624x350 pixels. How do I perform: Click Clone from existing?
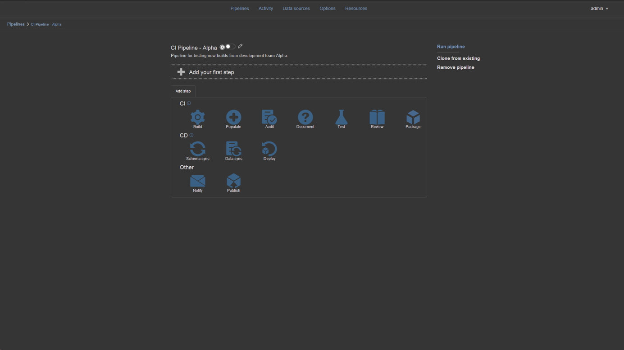458,58
